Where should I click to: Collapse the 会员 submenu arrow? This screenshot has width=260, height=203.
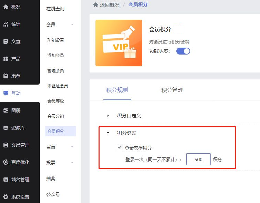click(x=72, y=25)
